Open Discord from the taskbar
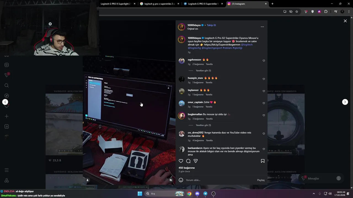 point(197,194)
